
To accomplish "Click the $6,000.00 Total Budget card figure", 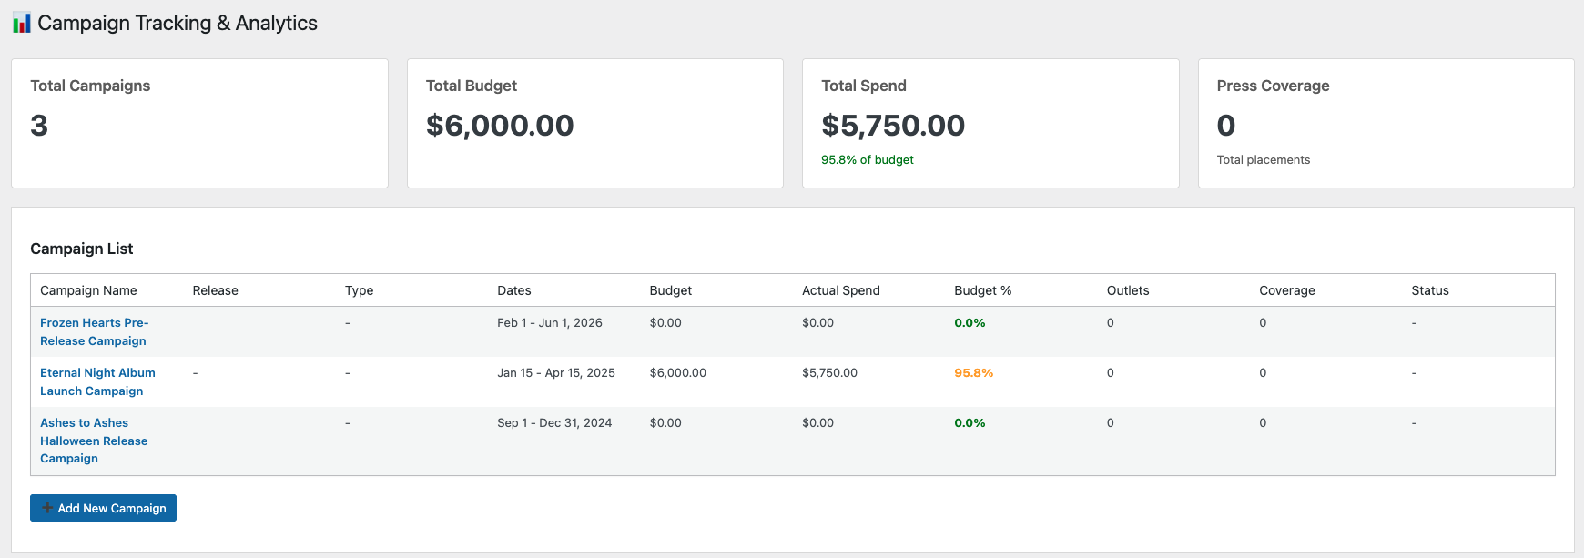I will pyautogui.click(x=500, y=126).
